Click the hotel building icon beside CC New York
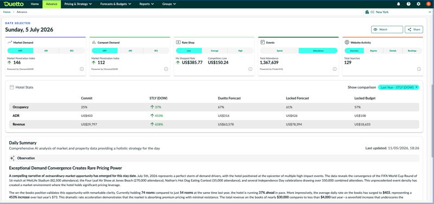 [x=367, y=12]
